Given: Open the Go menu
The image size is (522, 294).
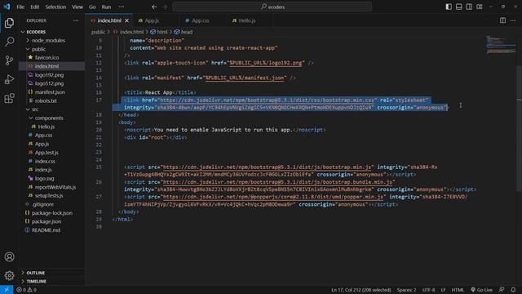Looking at the screenshot, I should [x=92, y=7].
